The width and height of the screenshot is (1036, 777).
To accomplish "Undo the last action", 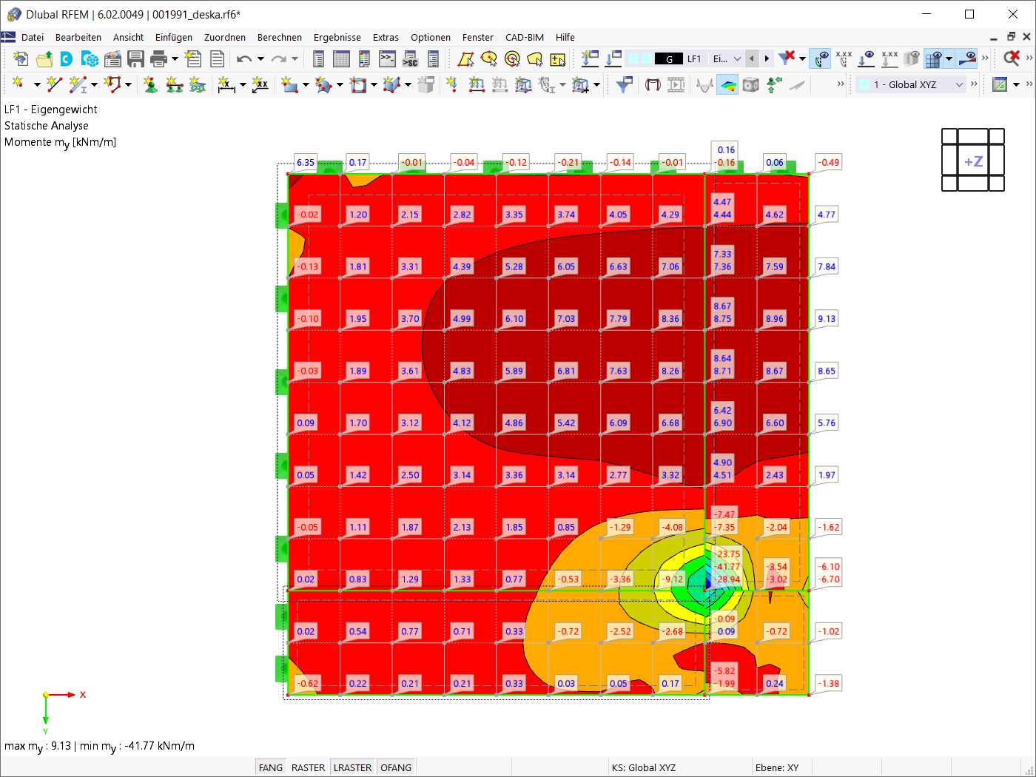I will tap(244, 58).
